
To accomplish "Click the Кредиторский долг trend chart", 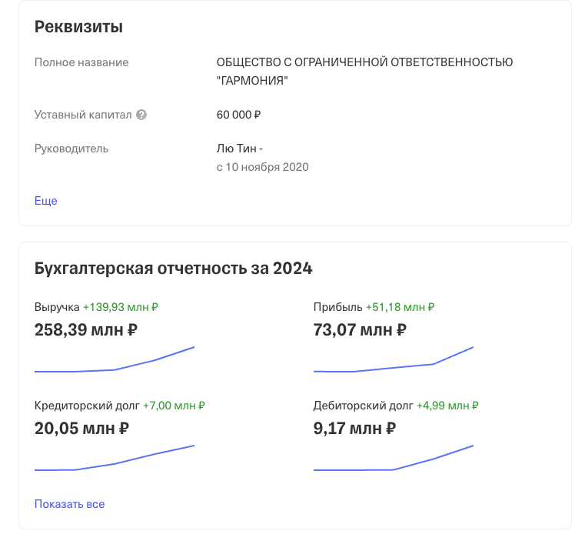I will tap(115, 459).
